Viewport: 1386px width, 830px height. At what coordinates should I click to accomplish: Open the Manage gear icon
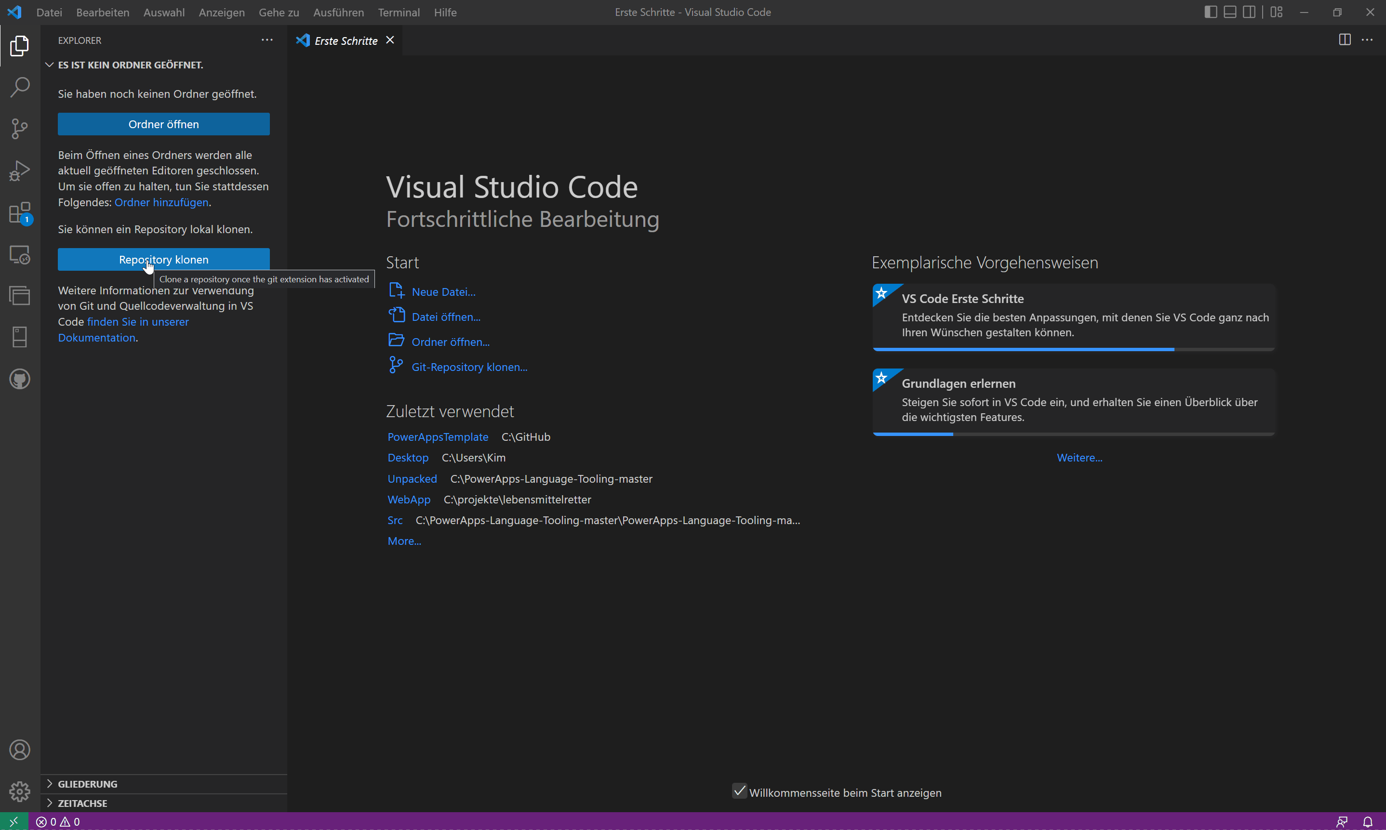coord(20,791)
